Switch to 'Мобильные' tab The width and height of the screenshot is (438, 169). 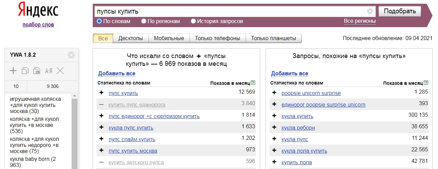(x=169, y=38)
